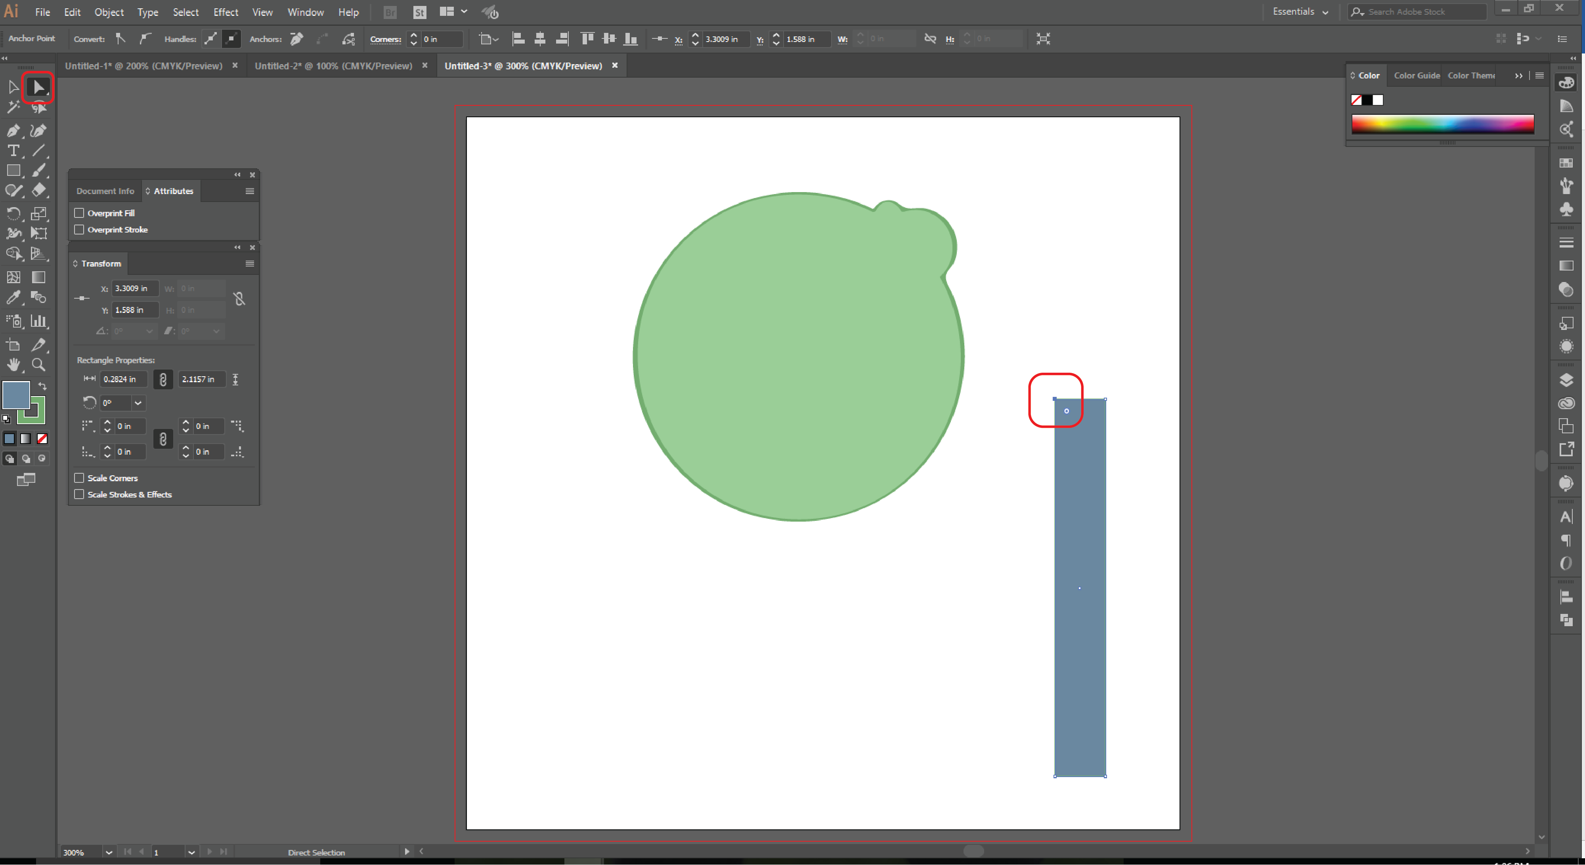This screenshot has width=1585, height=865.
Task: Enable Scale Strokes & Effects checkbox
Action: (79, 494)
